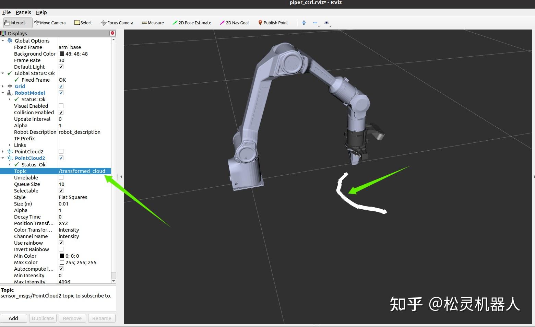535x327 pixels.
Task: Expand RobotModel Status: Ok node
Action: point(10,99)
